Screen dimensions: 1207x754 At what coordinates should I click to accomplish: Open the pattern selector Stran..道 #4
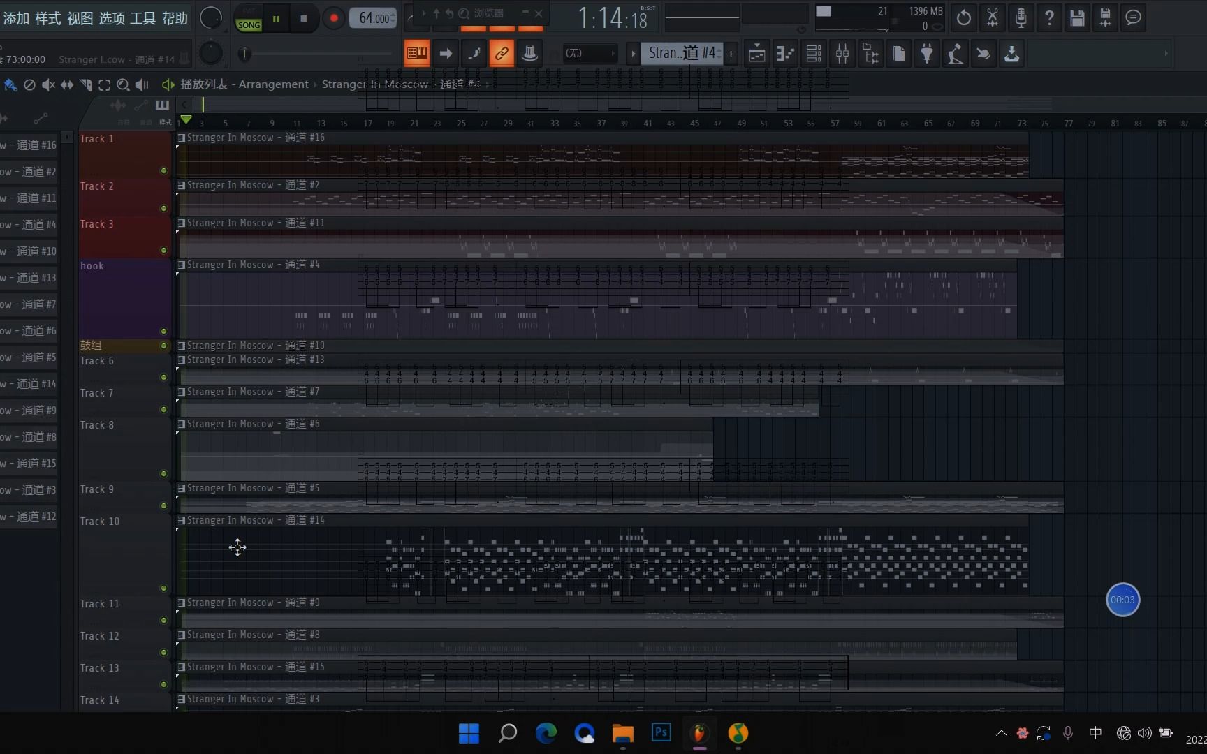(x=682, y=53)
